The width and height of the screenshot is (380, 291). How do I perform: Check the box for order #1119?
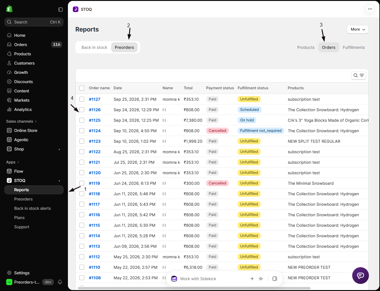point(82,183)
